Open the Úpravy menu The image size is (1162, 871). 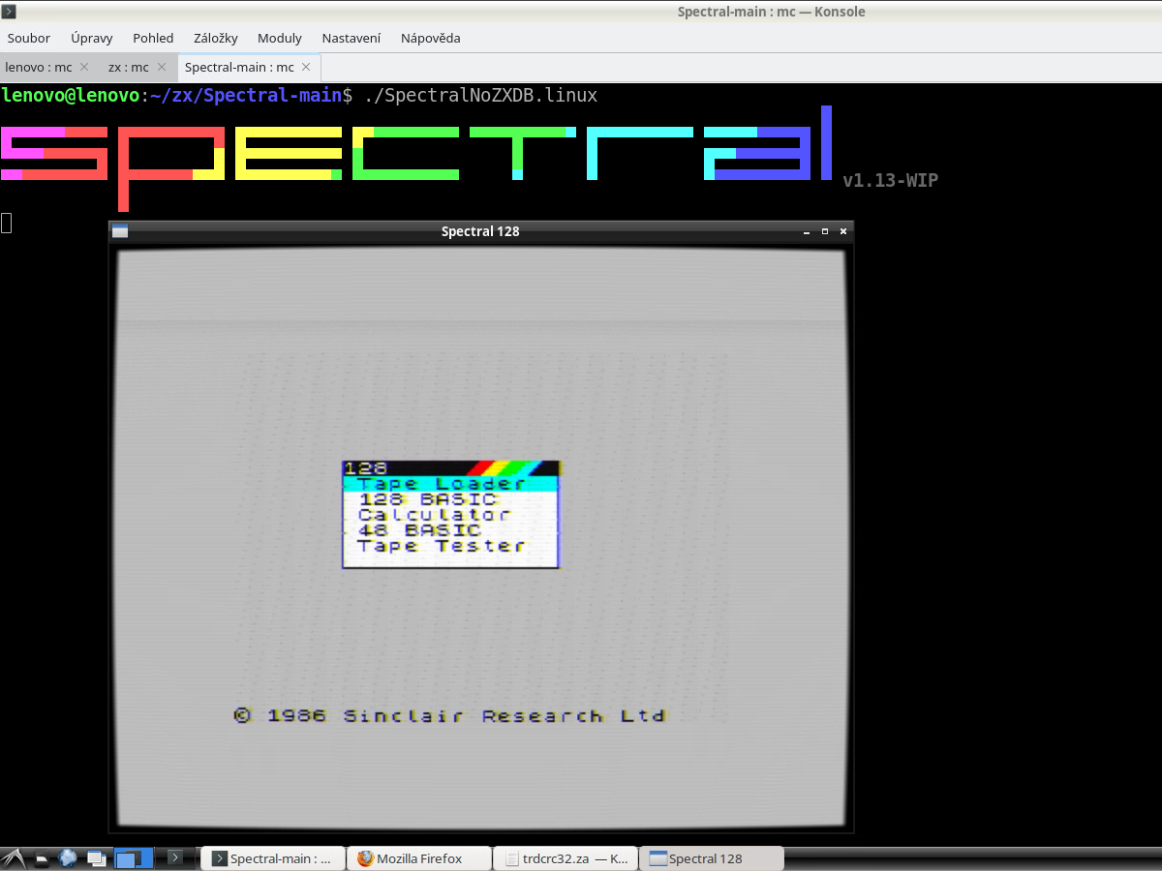[92, 39]
